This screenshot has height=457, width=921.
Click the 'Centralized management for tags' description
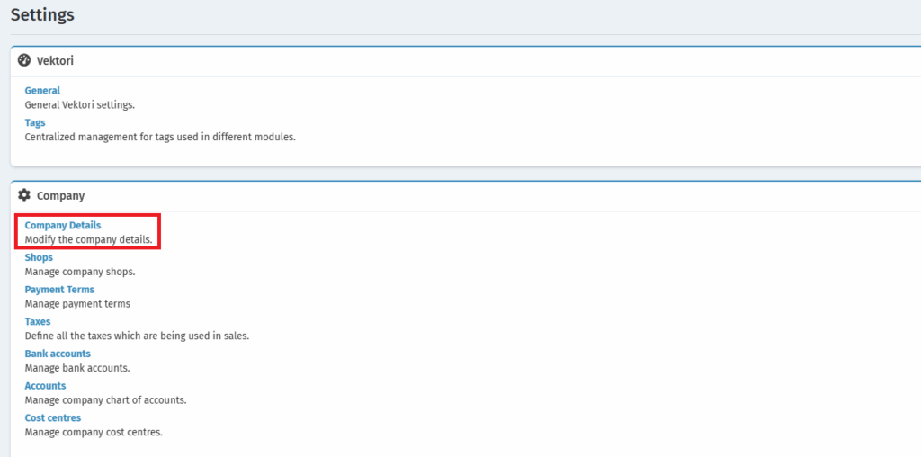(160, 138)
